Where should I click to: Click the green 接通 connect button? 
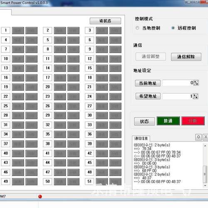(x=168, y=121)
